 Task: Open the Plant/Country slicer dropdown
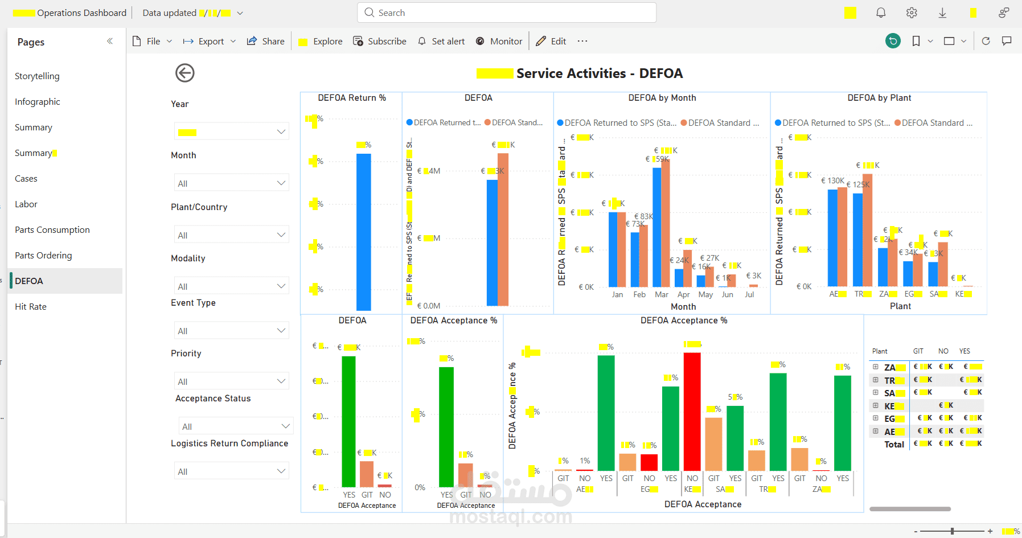(232, 235)
